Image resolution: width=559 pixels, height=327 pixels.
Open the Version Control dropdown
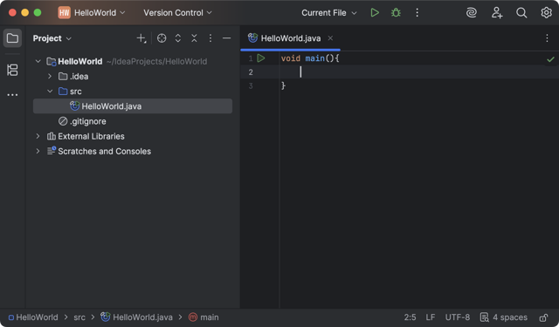(x=177, y=13)
